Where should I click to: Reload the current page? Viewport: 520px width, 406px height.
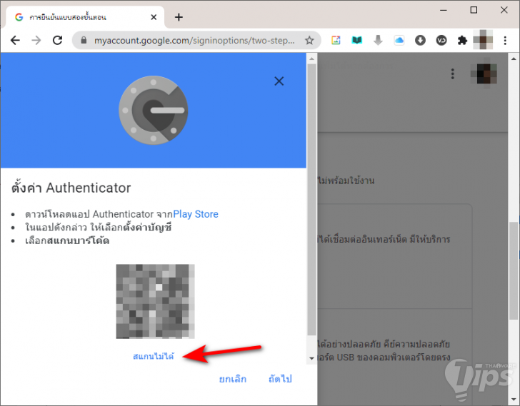pos(57,41)
